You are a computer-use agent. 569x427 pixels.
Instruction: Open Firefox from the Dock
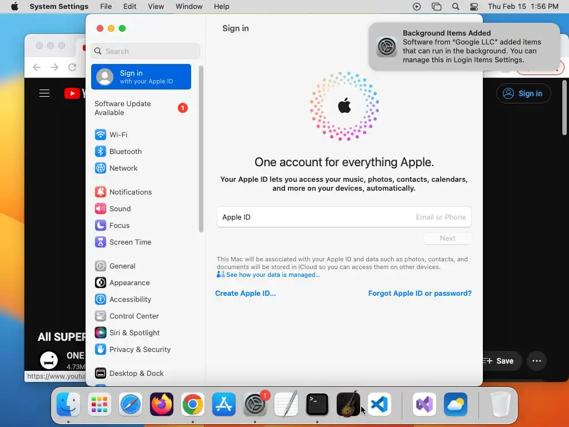pyautogui.click(x=162, y=404)
